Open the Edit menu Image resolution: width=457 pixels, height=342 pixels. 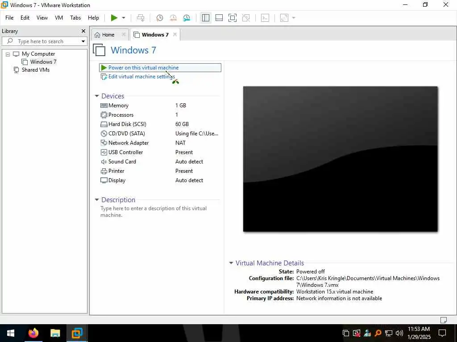[25, 18]
